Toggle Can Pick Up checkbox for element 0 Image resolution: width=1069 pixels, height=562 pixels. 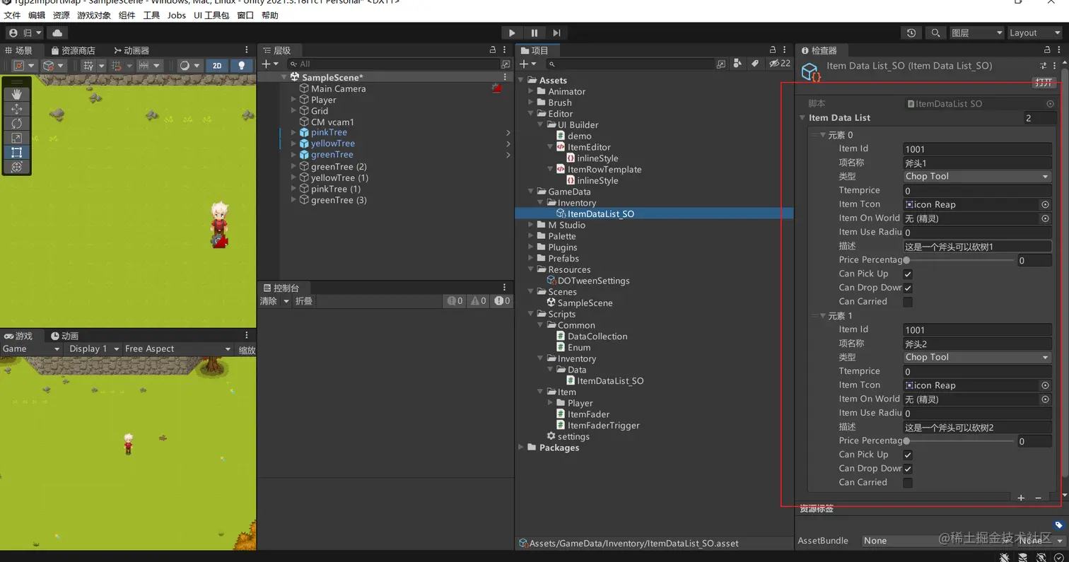908,274
